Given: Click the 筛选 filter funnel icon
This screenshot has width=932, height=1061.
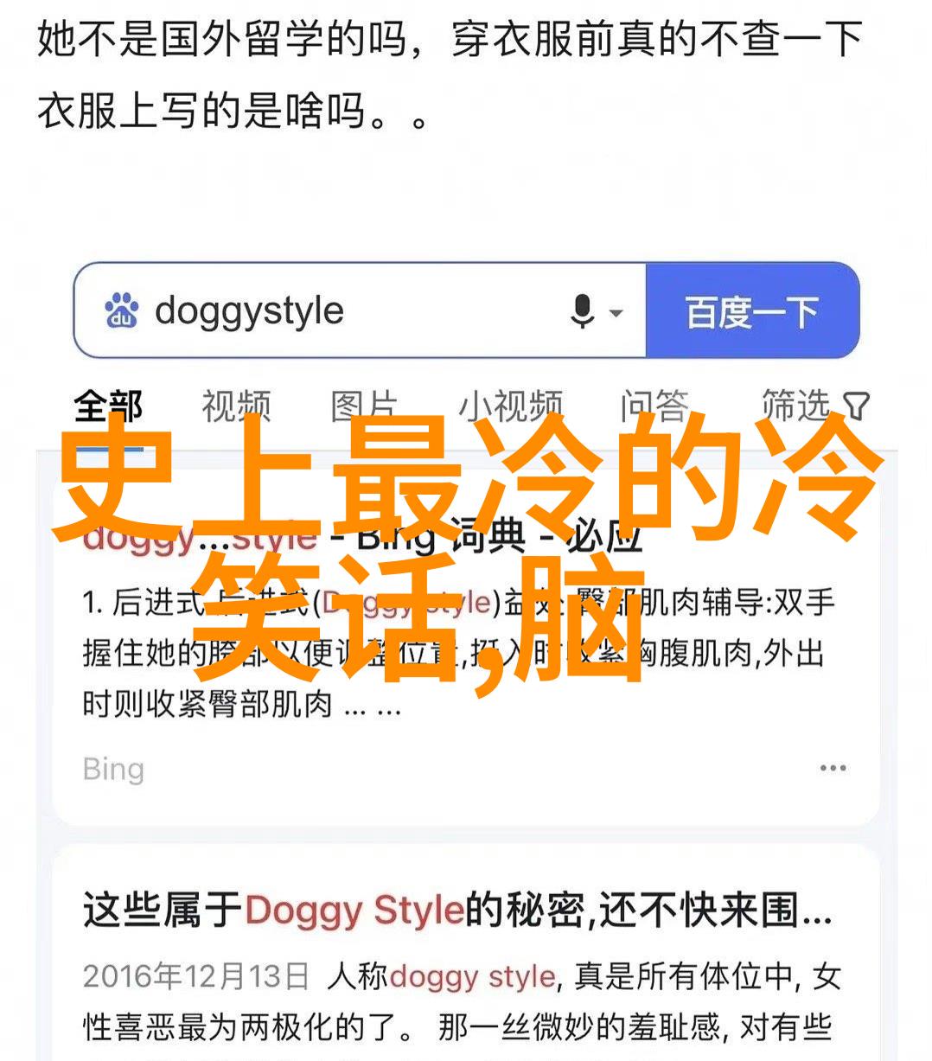Looking at the screenshot, I should [x=856, y=406].
